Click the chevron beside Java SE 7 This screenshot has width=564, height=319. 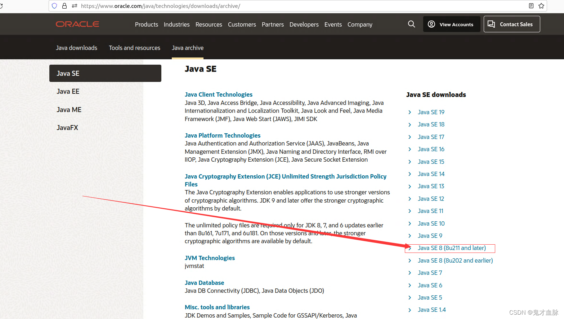(410, 273)
